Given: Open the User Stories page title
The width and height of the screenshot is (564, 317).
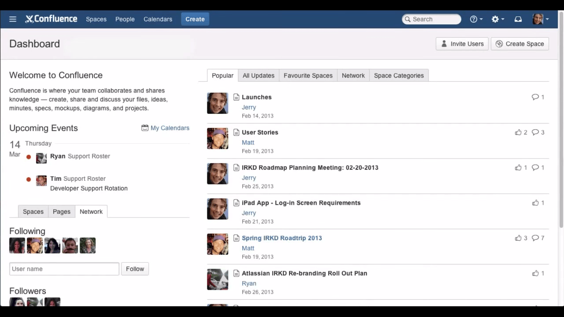Looking at the screenshot, I should click(260, 132).
